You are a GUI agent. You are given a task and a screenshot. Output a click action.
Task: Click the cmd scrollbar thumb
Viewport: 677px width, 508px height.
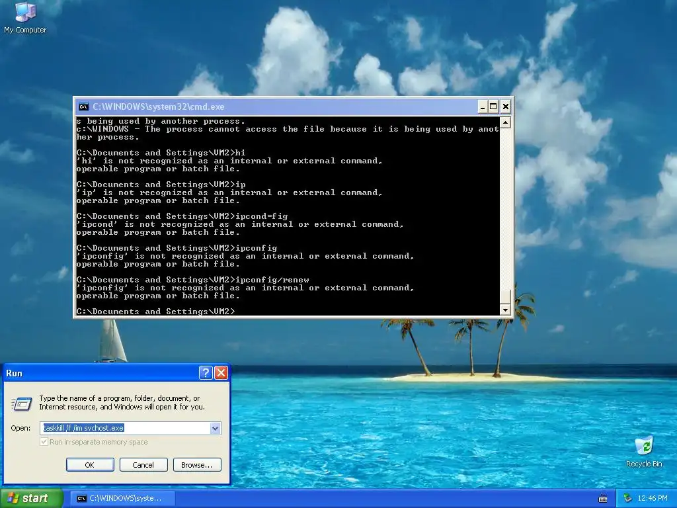pyautogui.click(x=505, y=297)
